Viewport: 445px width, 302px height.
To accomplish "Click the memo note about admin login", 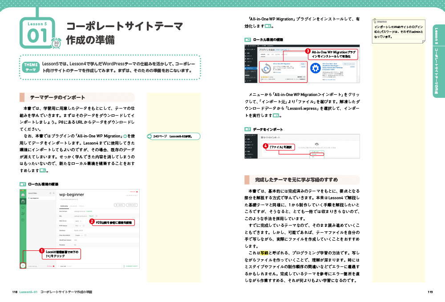I will tap(398, 31).
